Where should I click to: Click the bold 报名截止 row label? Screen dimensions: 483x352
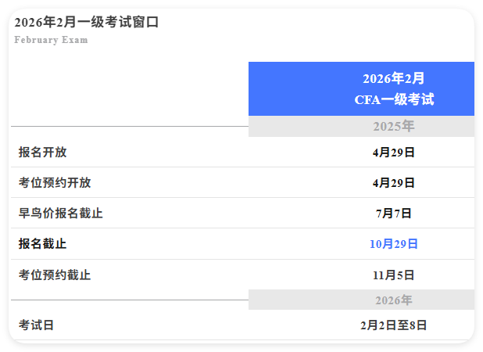43,244
